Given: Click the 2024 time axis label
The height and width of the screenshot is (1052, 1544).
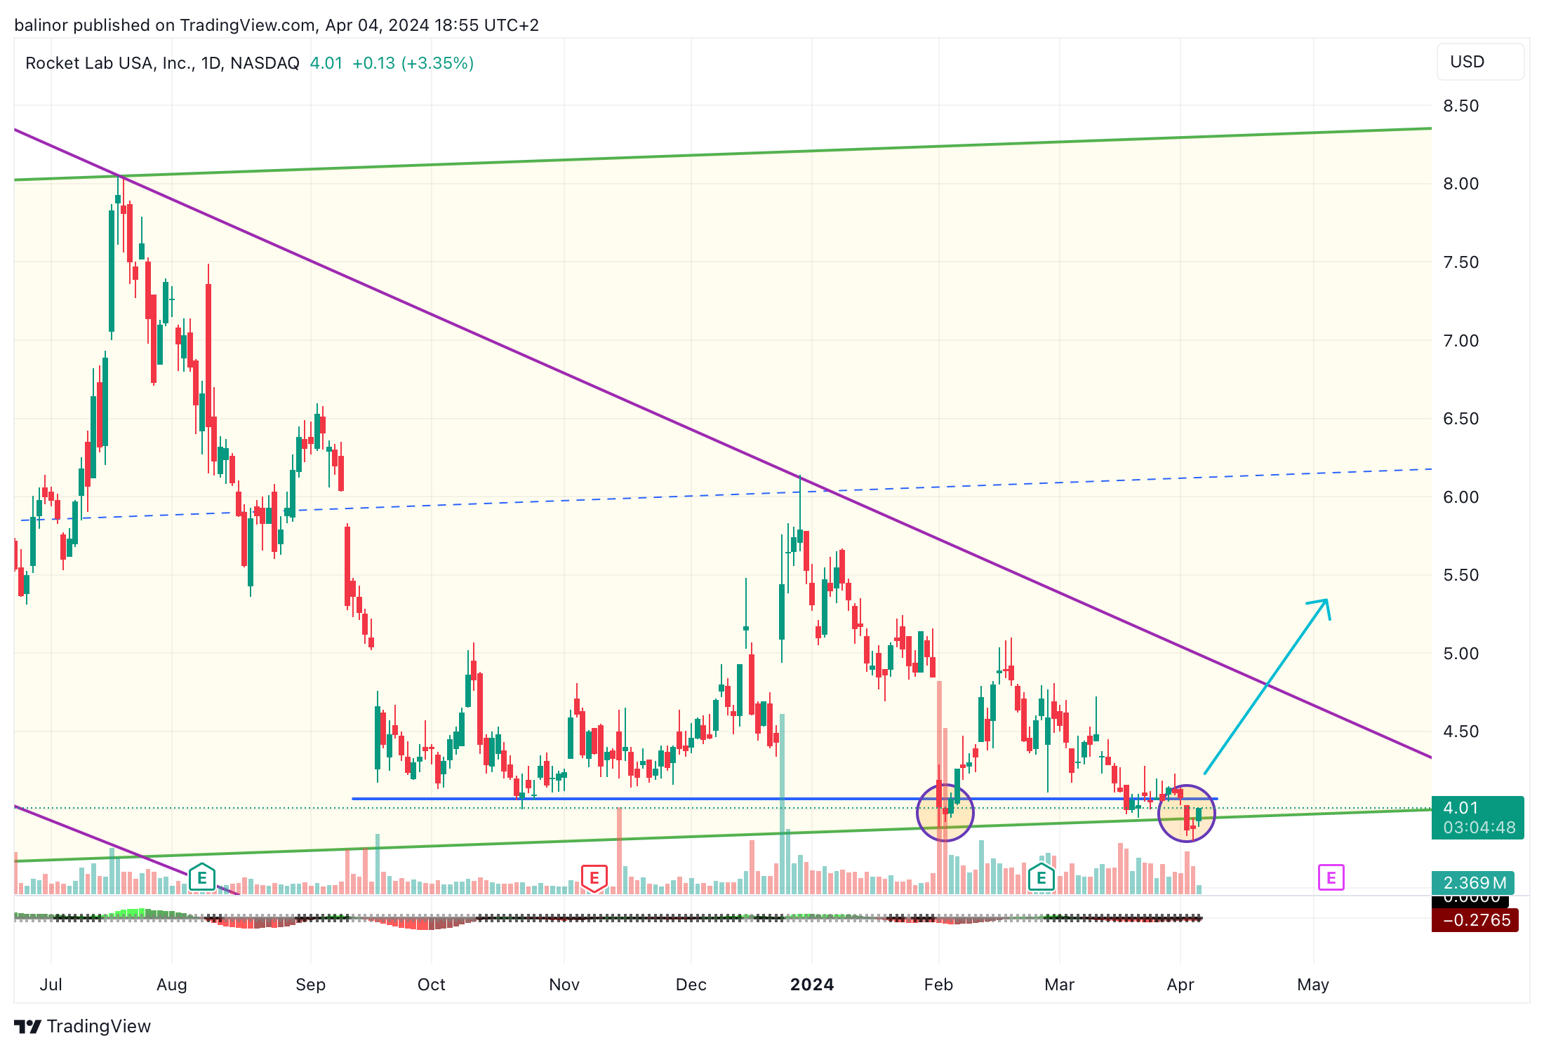Looking at the screenshot, I should 812,985.
